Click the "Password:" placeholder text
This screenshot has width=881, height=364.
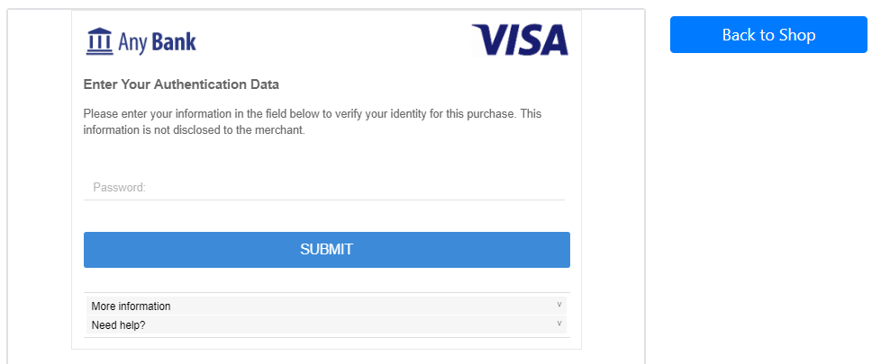pos(119,188)
